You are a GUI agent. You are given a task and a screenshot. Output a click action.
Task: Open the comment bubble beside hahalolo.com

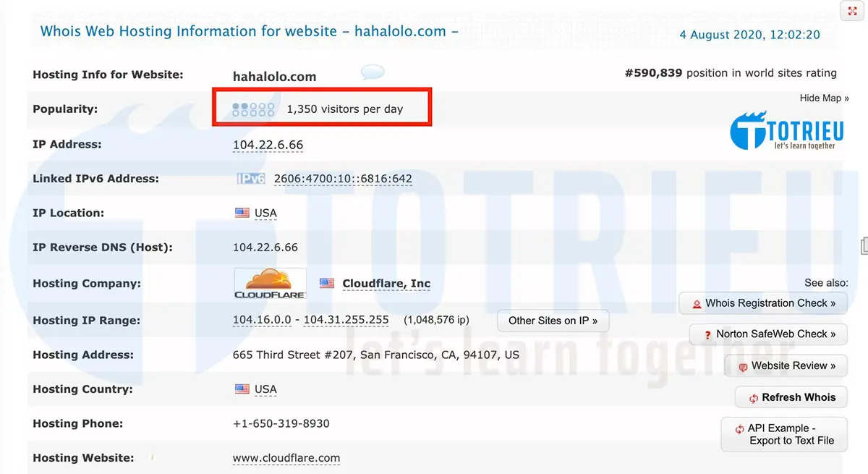click(372, 72)
